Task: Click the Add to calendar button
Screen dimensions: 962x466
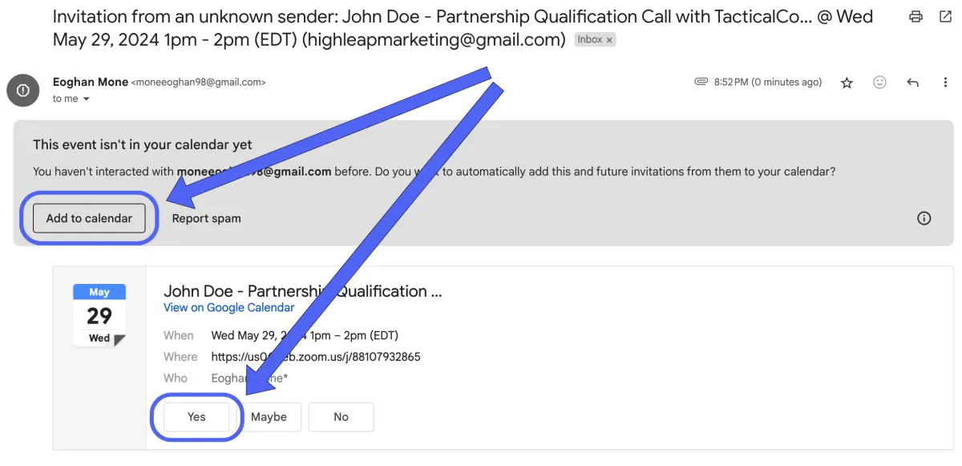Action: point(89,218)
